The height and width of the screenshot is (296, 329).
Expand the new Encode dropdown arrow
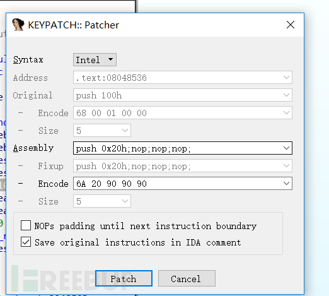286,184
